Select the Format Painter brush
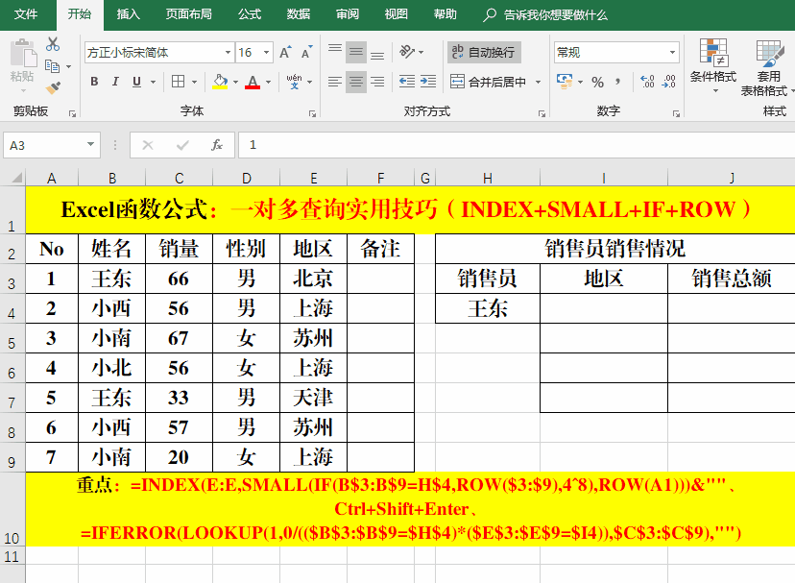The width and height of the screenshot is (795, 583). click(x=53, y=87)
